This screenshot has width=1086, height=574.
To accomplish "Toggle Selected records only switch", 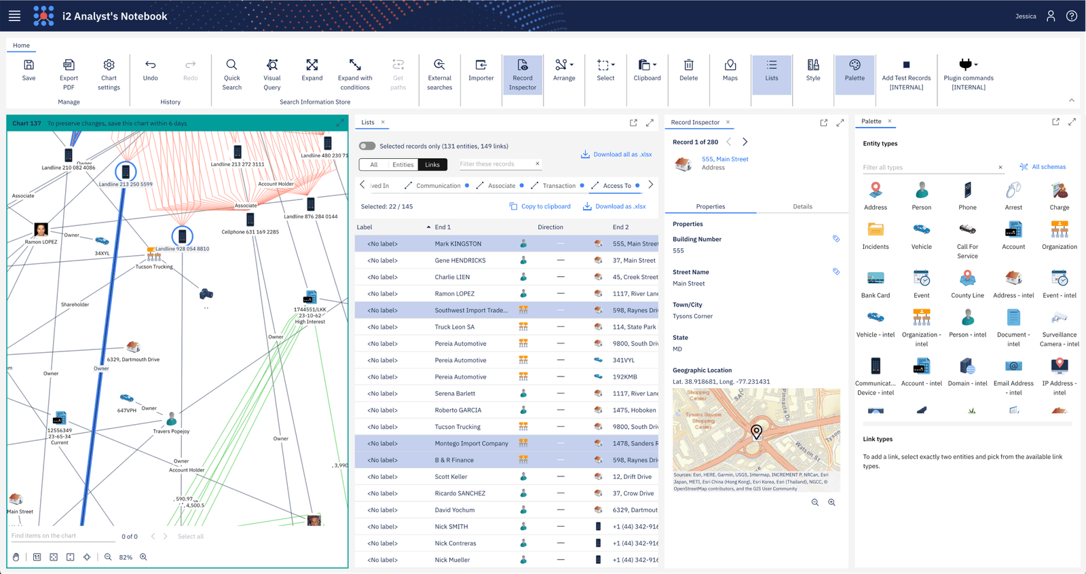I will (367, 146).
